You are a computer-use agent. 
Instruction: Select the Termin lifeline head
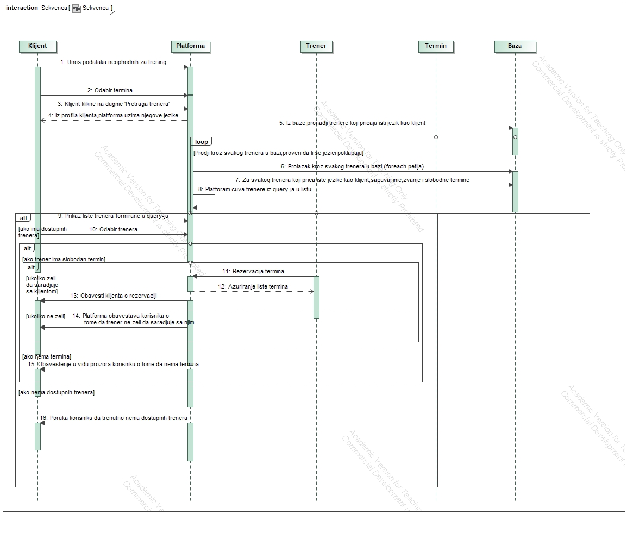[x=436, y=46]
